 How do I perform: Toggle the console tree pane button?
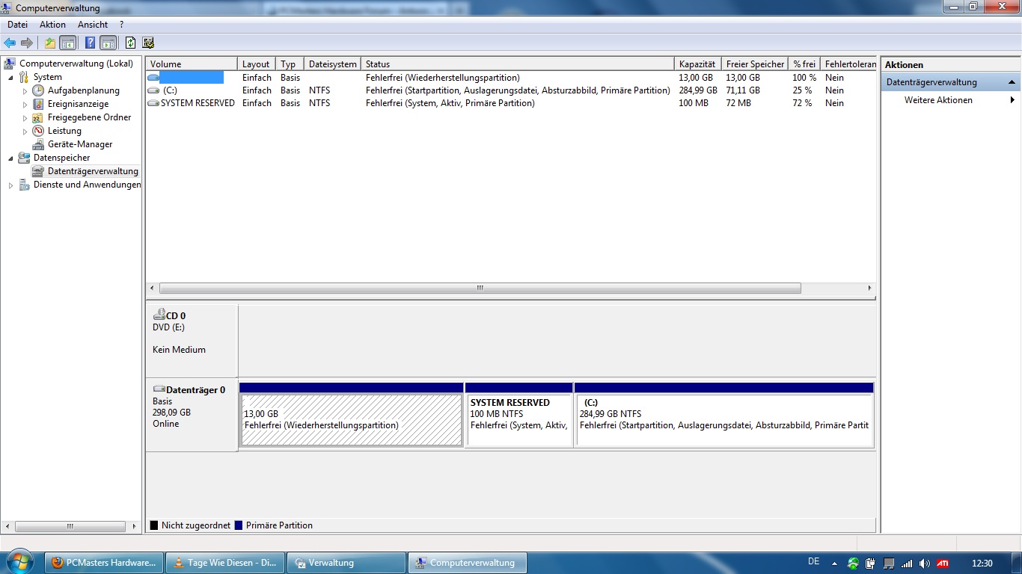68,43
